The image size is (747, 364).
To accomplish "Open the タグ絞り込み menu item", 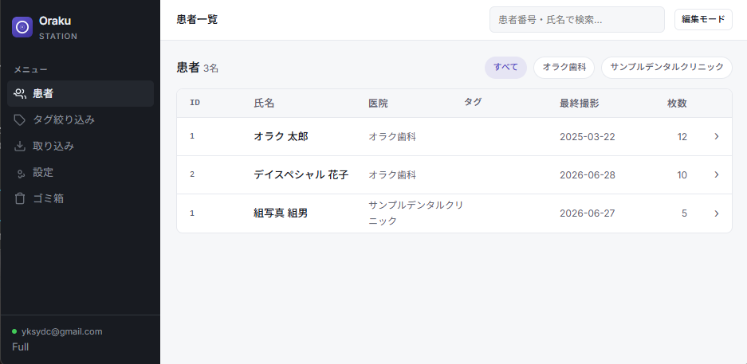I will [81, 120].
